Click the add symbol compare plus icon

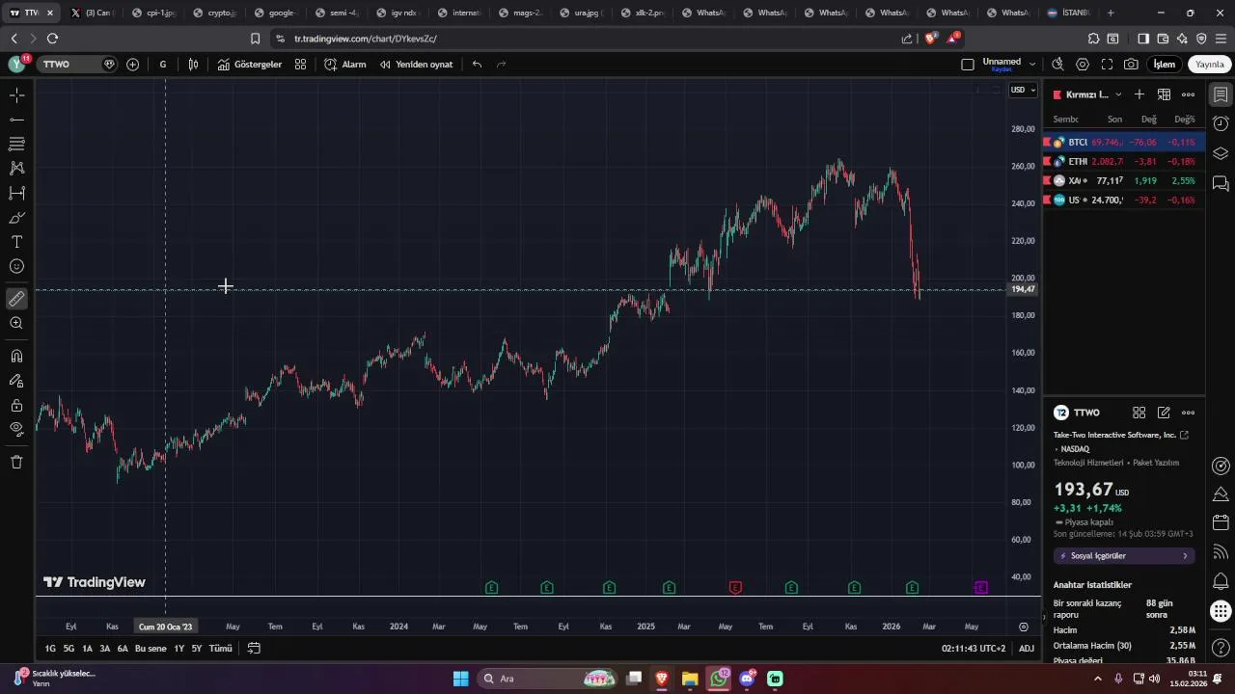tap(132, 65)
